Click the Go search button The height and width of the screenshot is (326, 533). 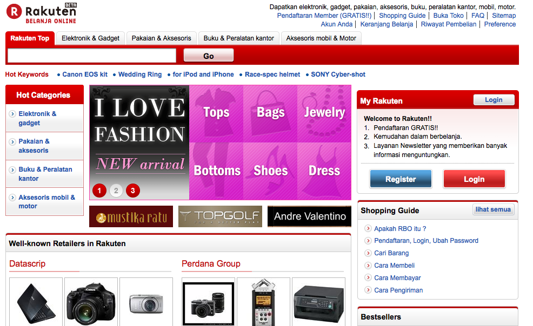click(x=209, y=56)
